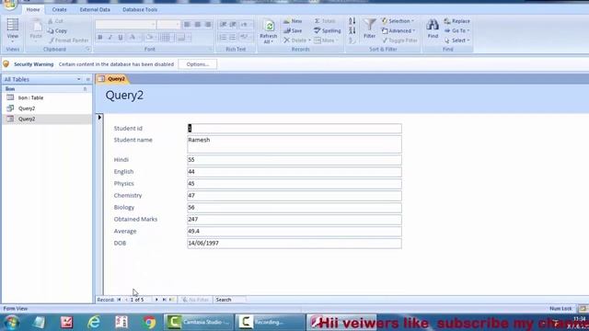Image resolution: width=589 pixels, height=331 pixels.
Task: Copy the selection with Copy command
Action: [57, 30]
